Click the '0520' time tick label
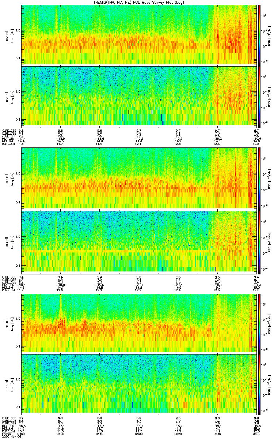This screenshot has width=274, height=439. (x=178, y=434)
